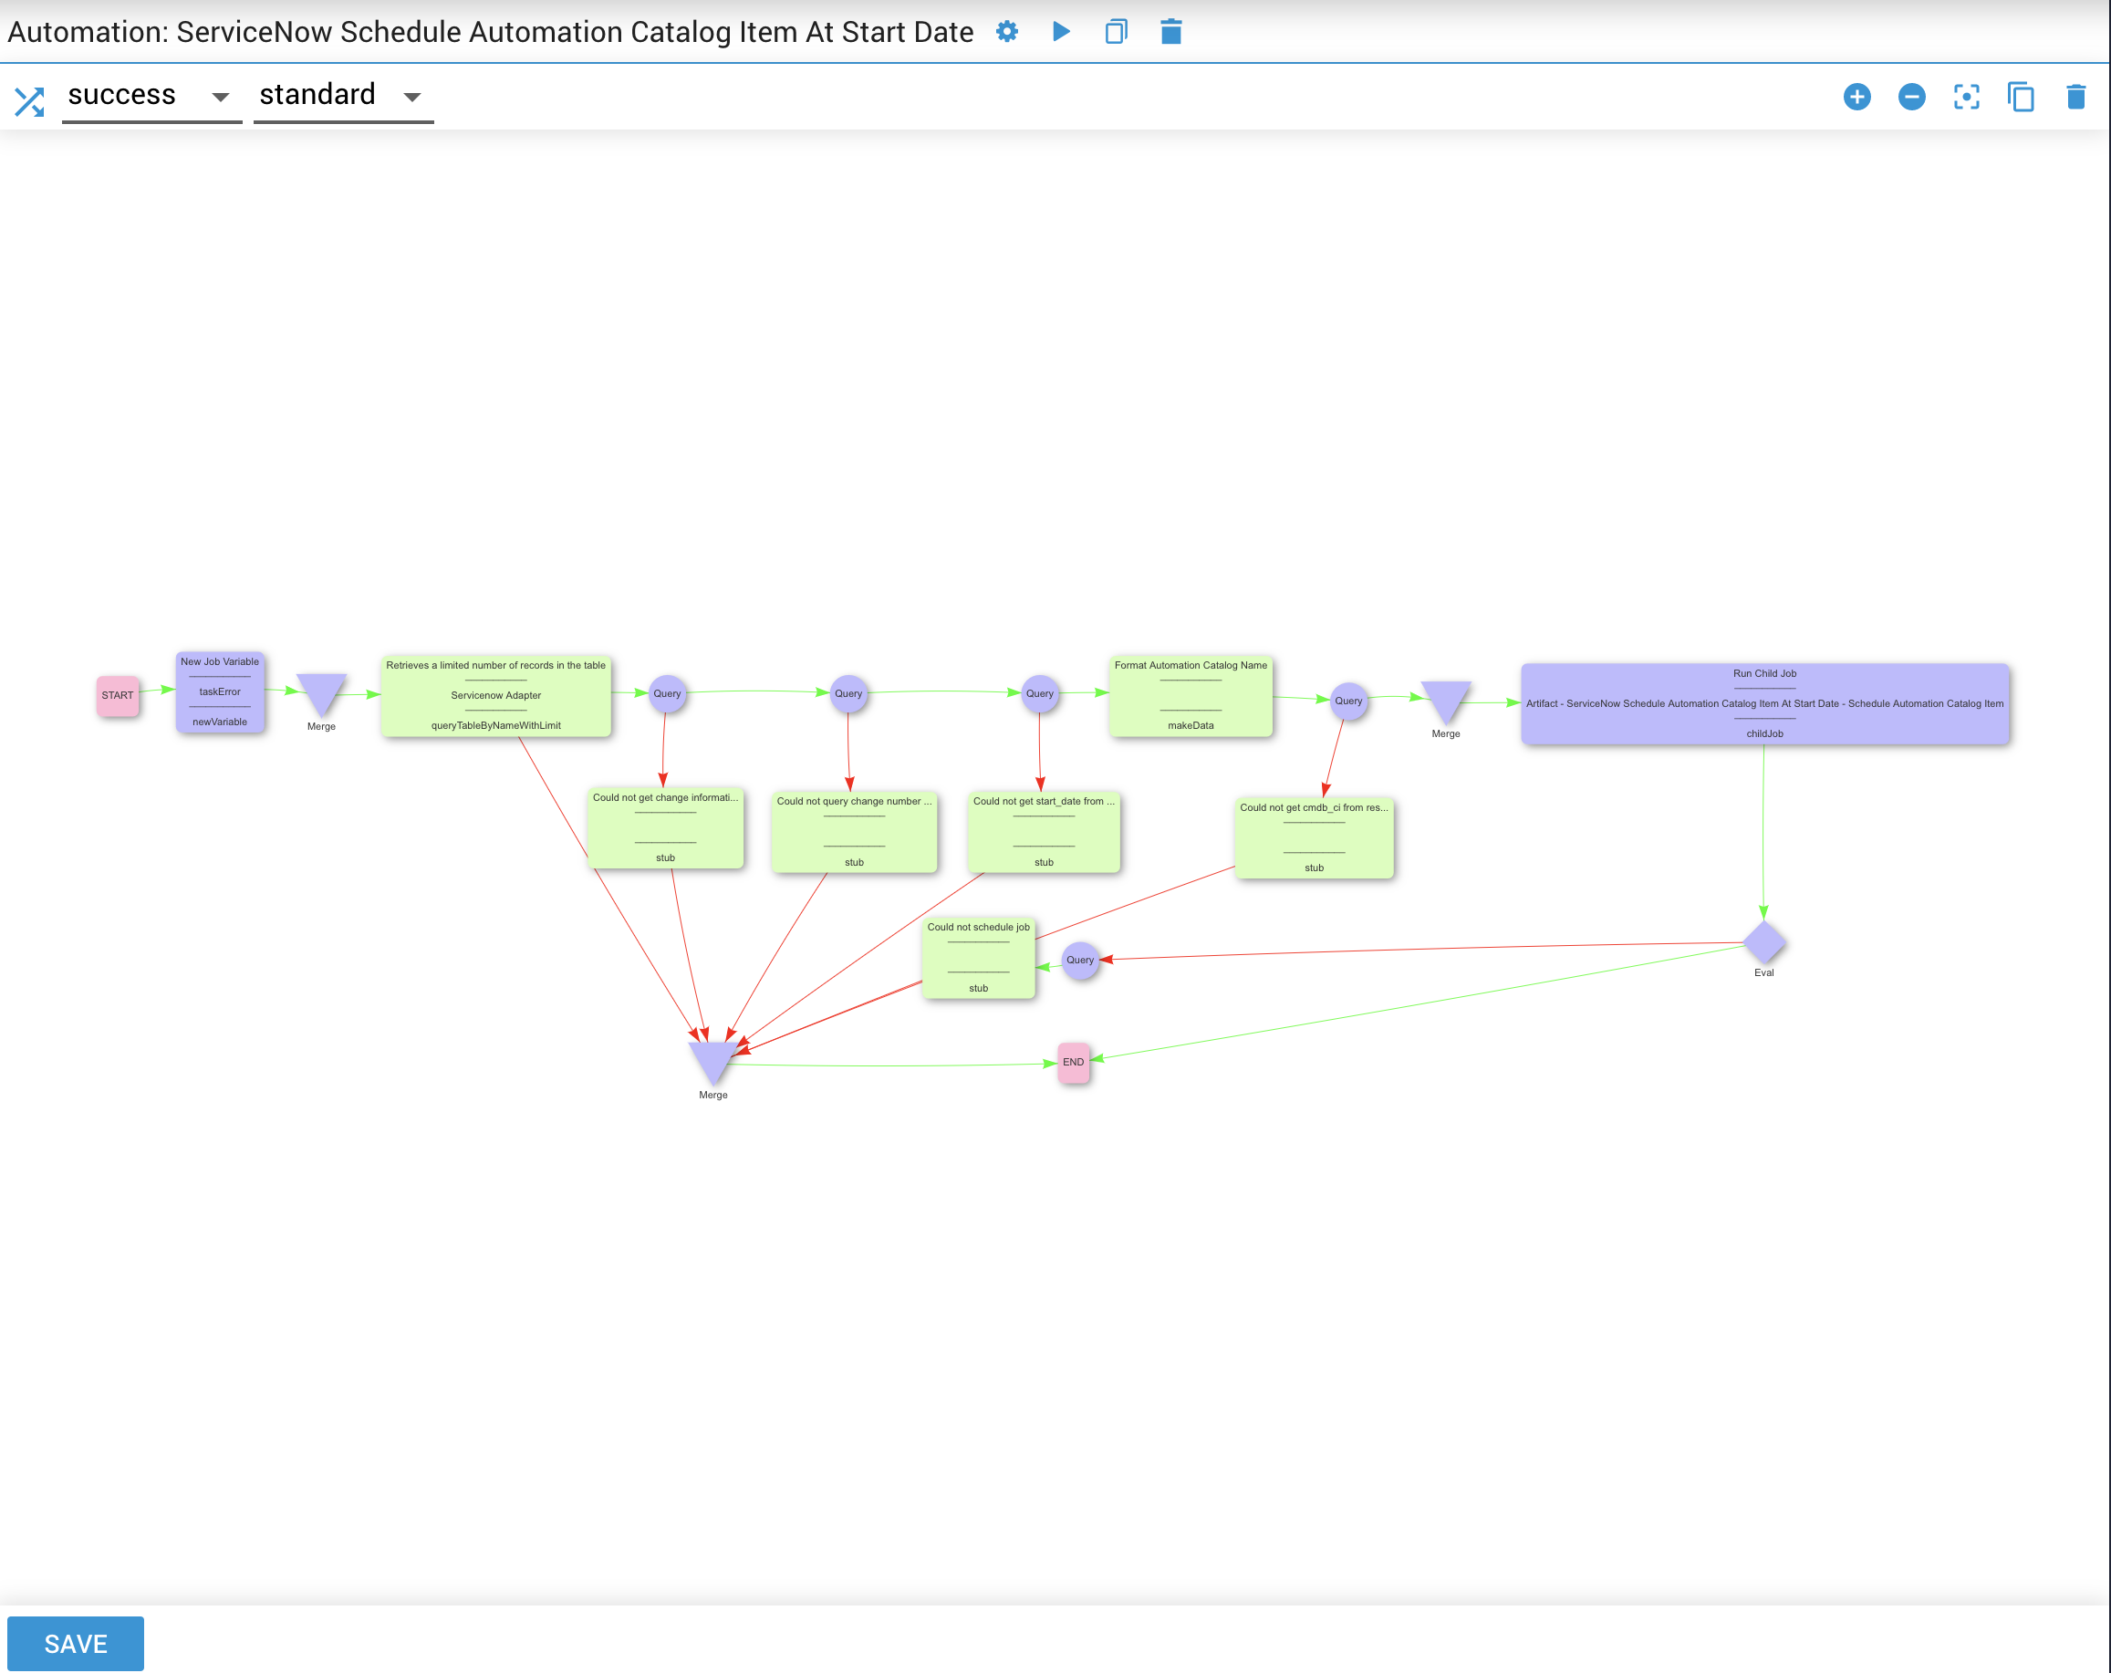The image size is (2111, 1673).
Task: Zoom in with the plus icon
Action: tap(1856, 97)
